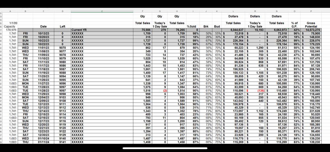330x152 pixels.
Task: Select the 96% of G.P. cell
Action: (x=294, y=33)
